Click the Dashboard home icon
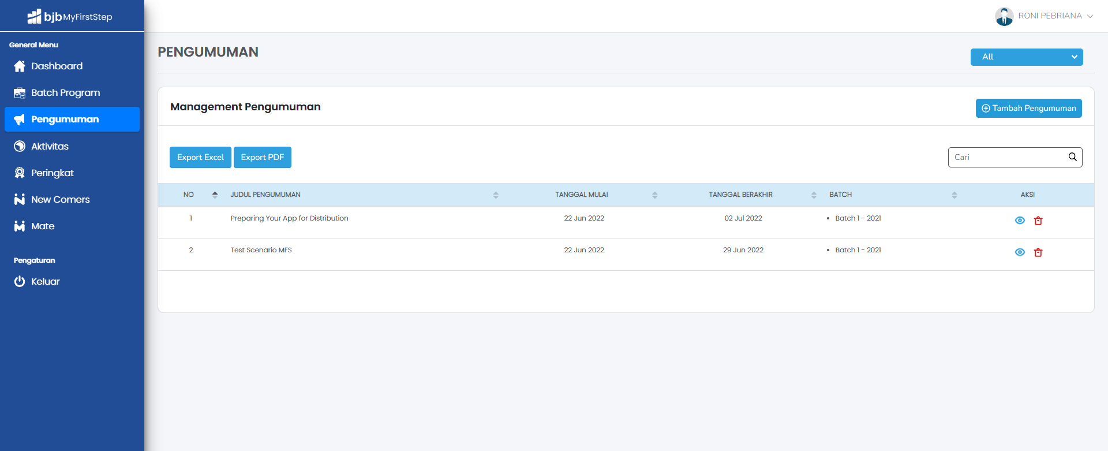Screen dimensions: 1108x451 pyautogui.click(x=20, y=66)
